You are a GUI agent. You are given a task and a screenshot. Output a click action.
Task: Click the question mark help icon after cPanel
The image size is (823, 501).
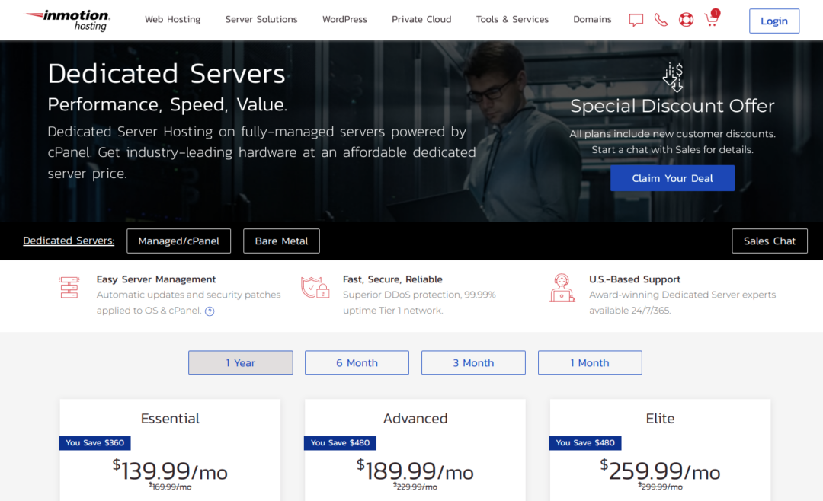pos(210,311)
